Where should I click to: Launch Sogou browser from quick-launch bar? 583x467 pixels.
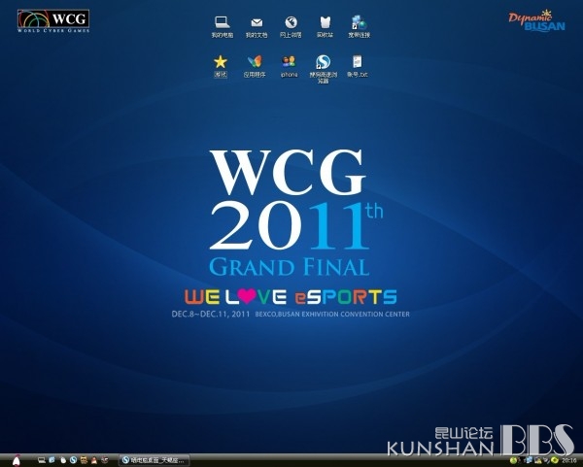73,460
